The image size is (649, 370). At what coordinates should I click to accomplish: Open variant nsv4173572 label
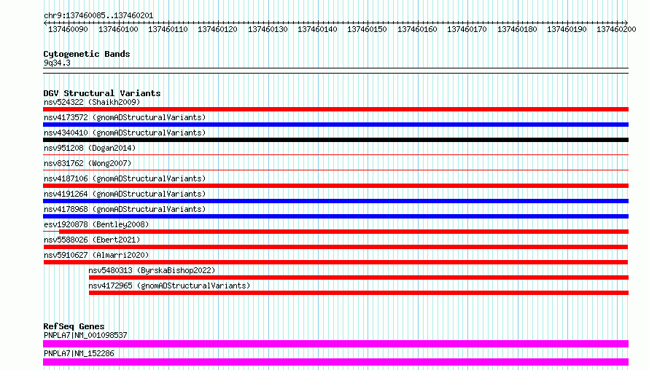pos(125,117)
